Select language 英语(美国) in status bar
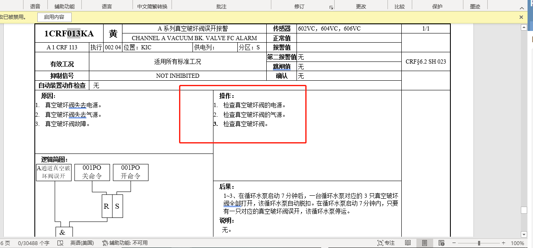The image size is (533, 248). [82, 243]
